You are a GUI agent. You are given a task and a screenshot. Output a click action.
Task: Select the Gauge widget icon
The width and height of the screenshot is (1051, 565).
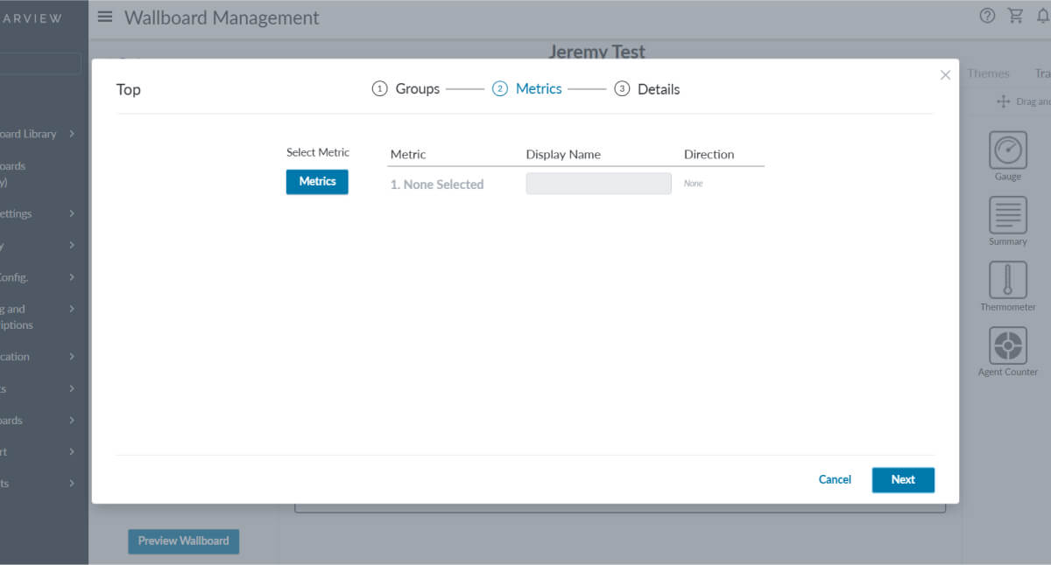tap(1007, 150)
